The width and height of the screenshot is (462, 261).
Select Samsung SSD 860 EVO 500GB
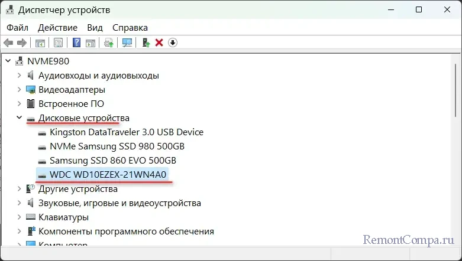point(112,161)
